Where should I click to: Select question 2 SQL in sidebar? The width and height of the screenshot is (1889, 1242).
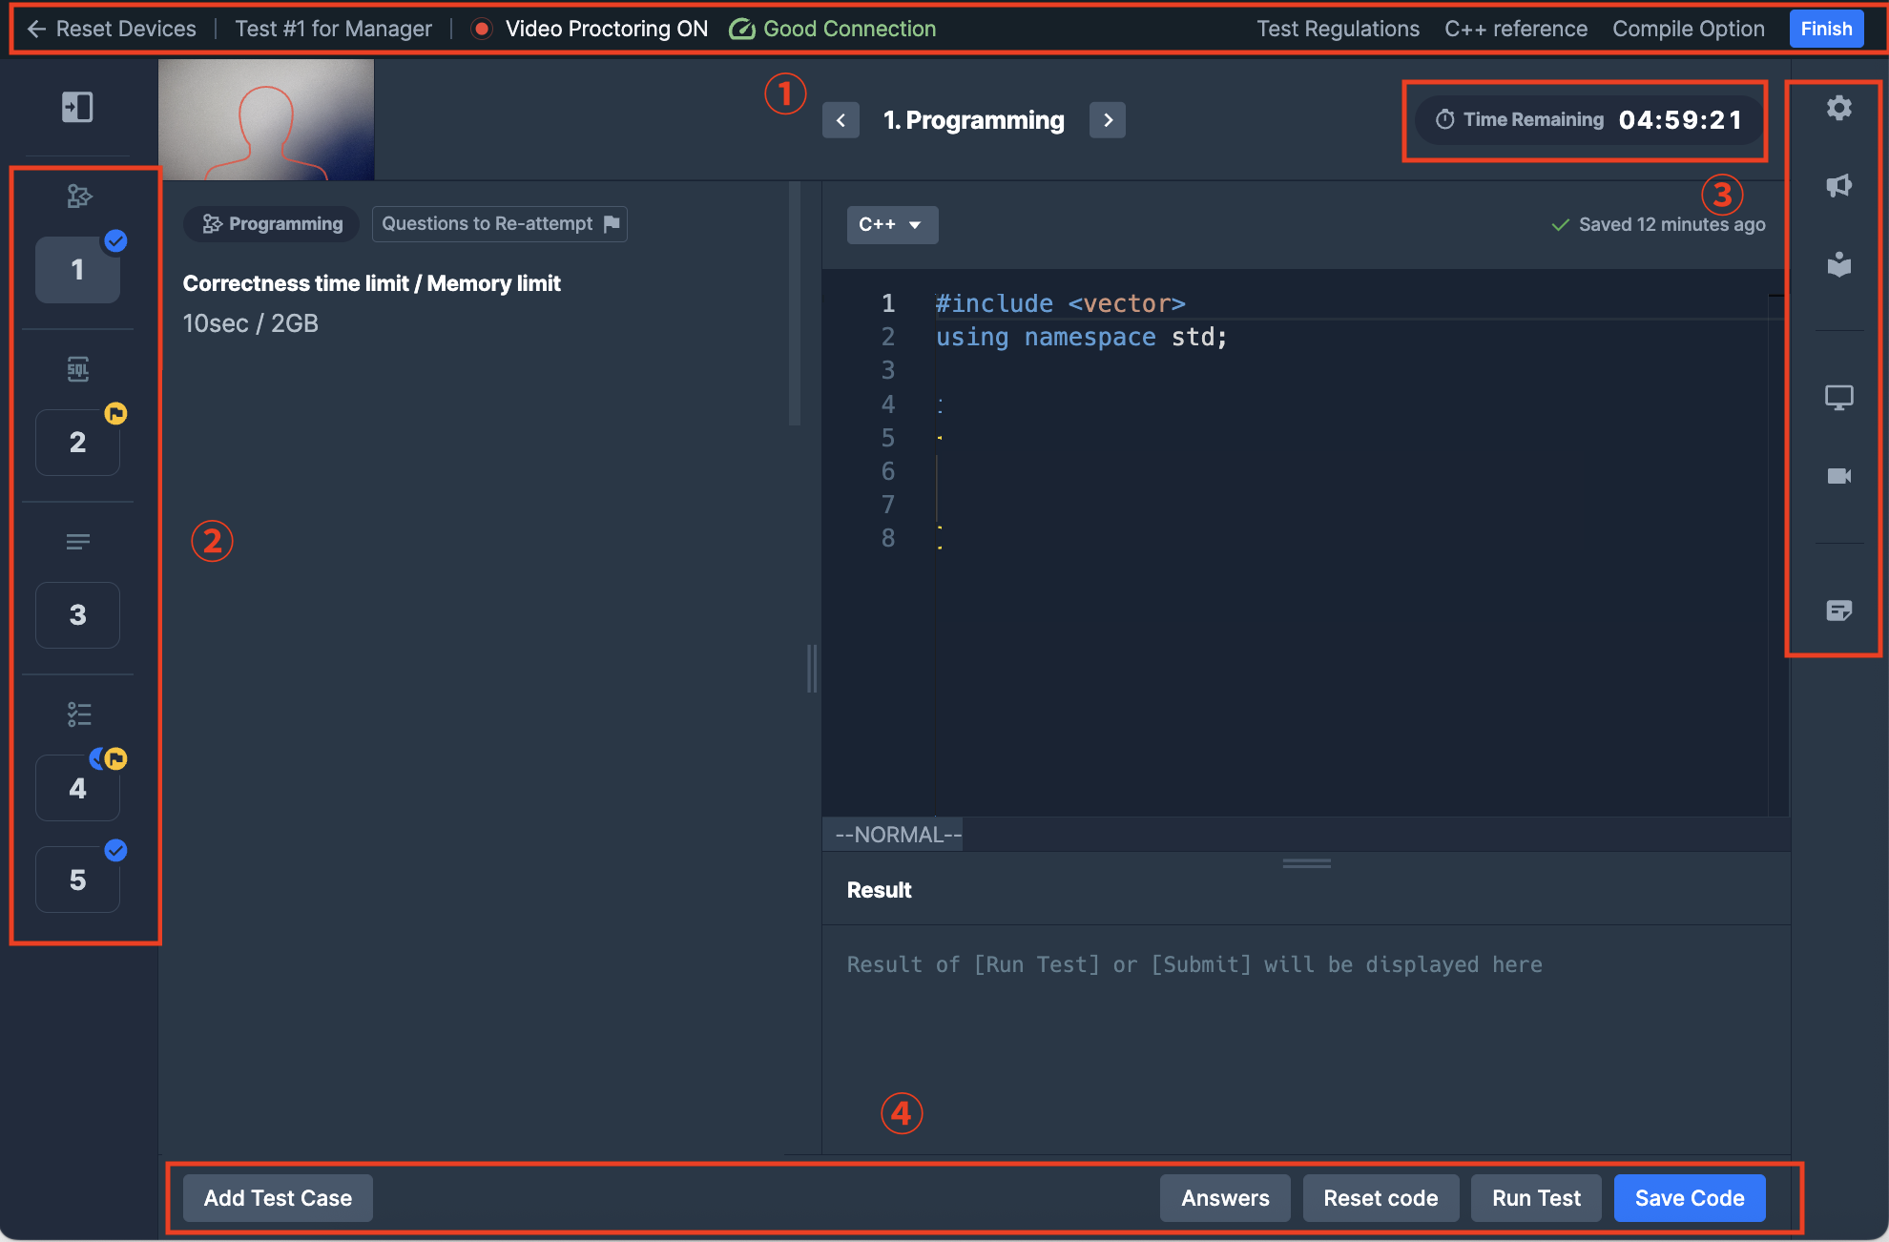pos(77,443)
